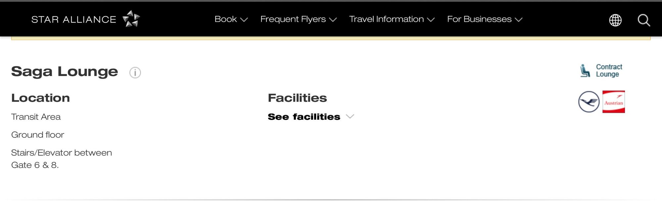
Task: Expand the Frequent Flyers chevron
Action: tap(333, 20)
